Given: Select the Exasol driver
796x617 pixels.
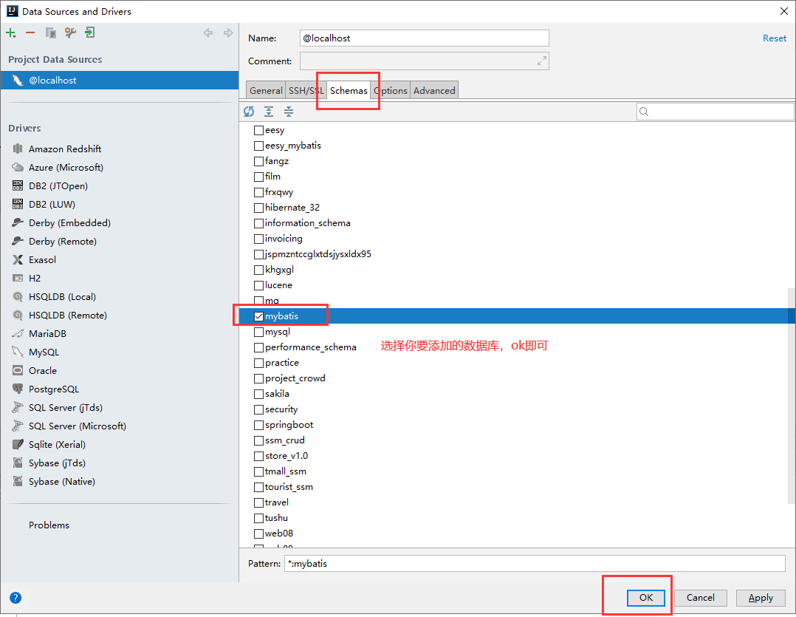Looking at the screenshot, I should [42, 259].
